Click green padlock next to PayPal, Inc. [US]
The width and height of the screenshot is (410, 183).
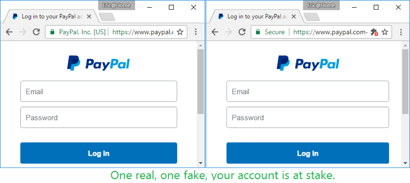(52, 32)
